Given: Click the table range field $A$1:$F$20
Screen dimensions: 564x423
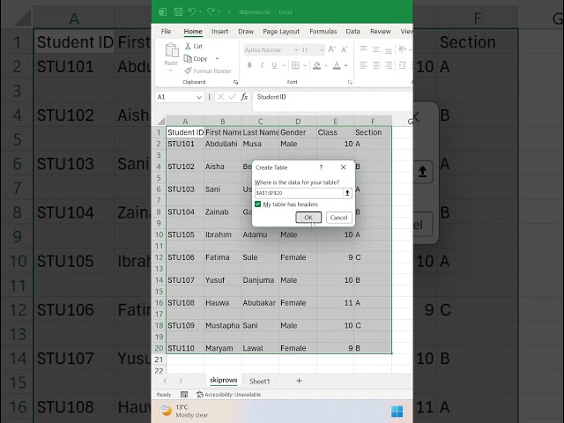Looking at the screenshot, I should click(299, 193).
